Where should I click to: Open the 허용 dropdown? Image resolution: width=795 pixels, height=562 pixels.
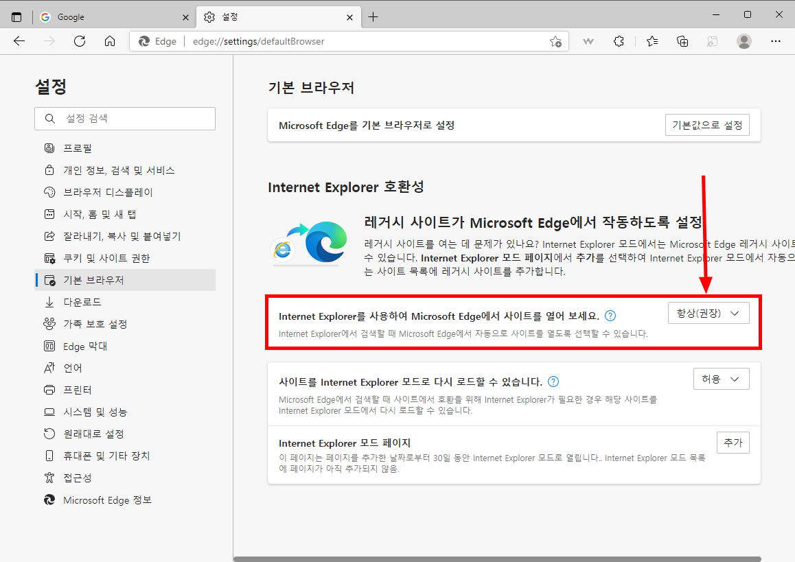pyautogui.click(x=721, y=379)
